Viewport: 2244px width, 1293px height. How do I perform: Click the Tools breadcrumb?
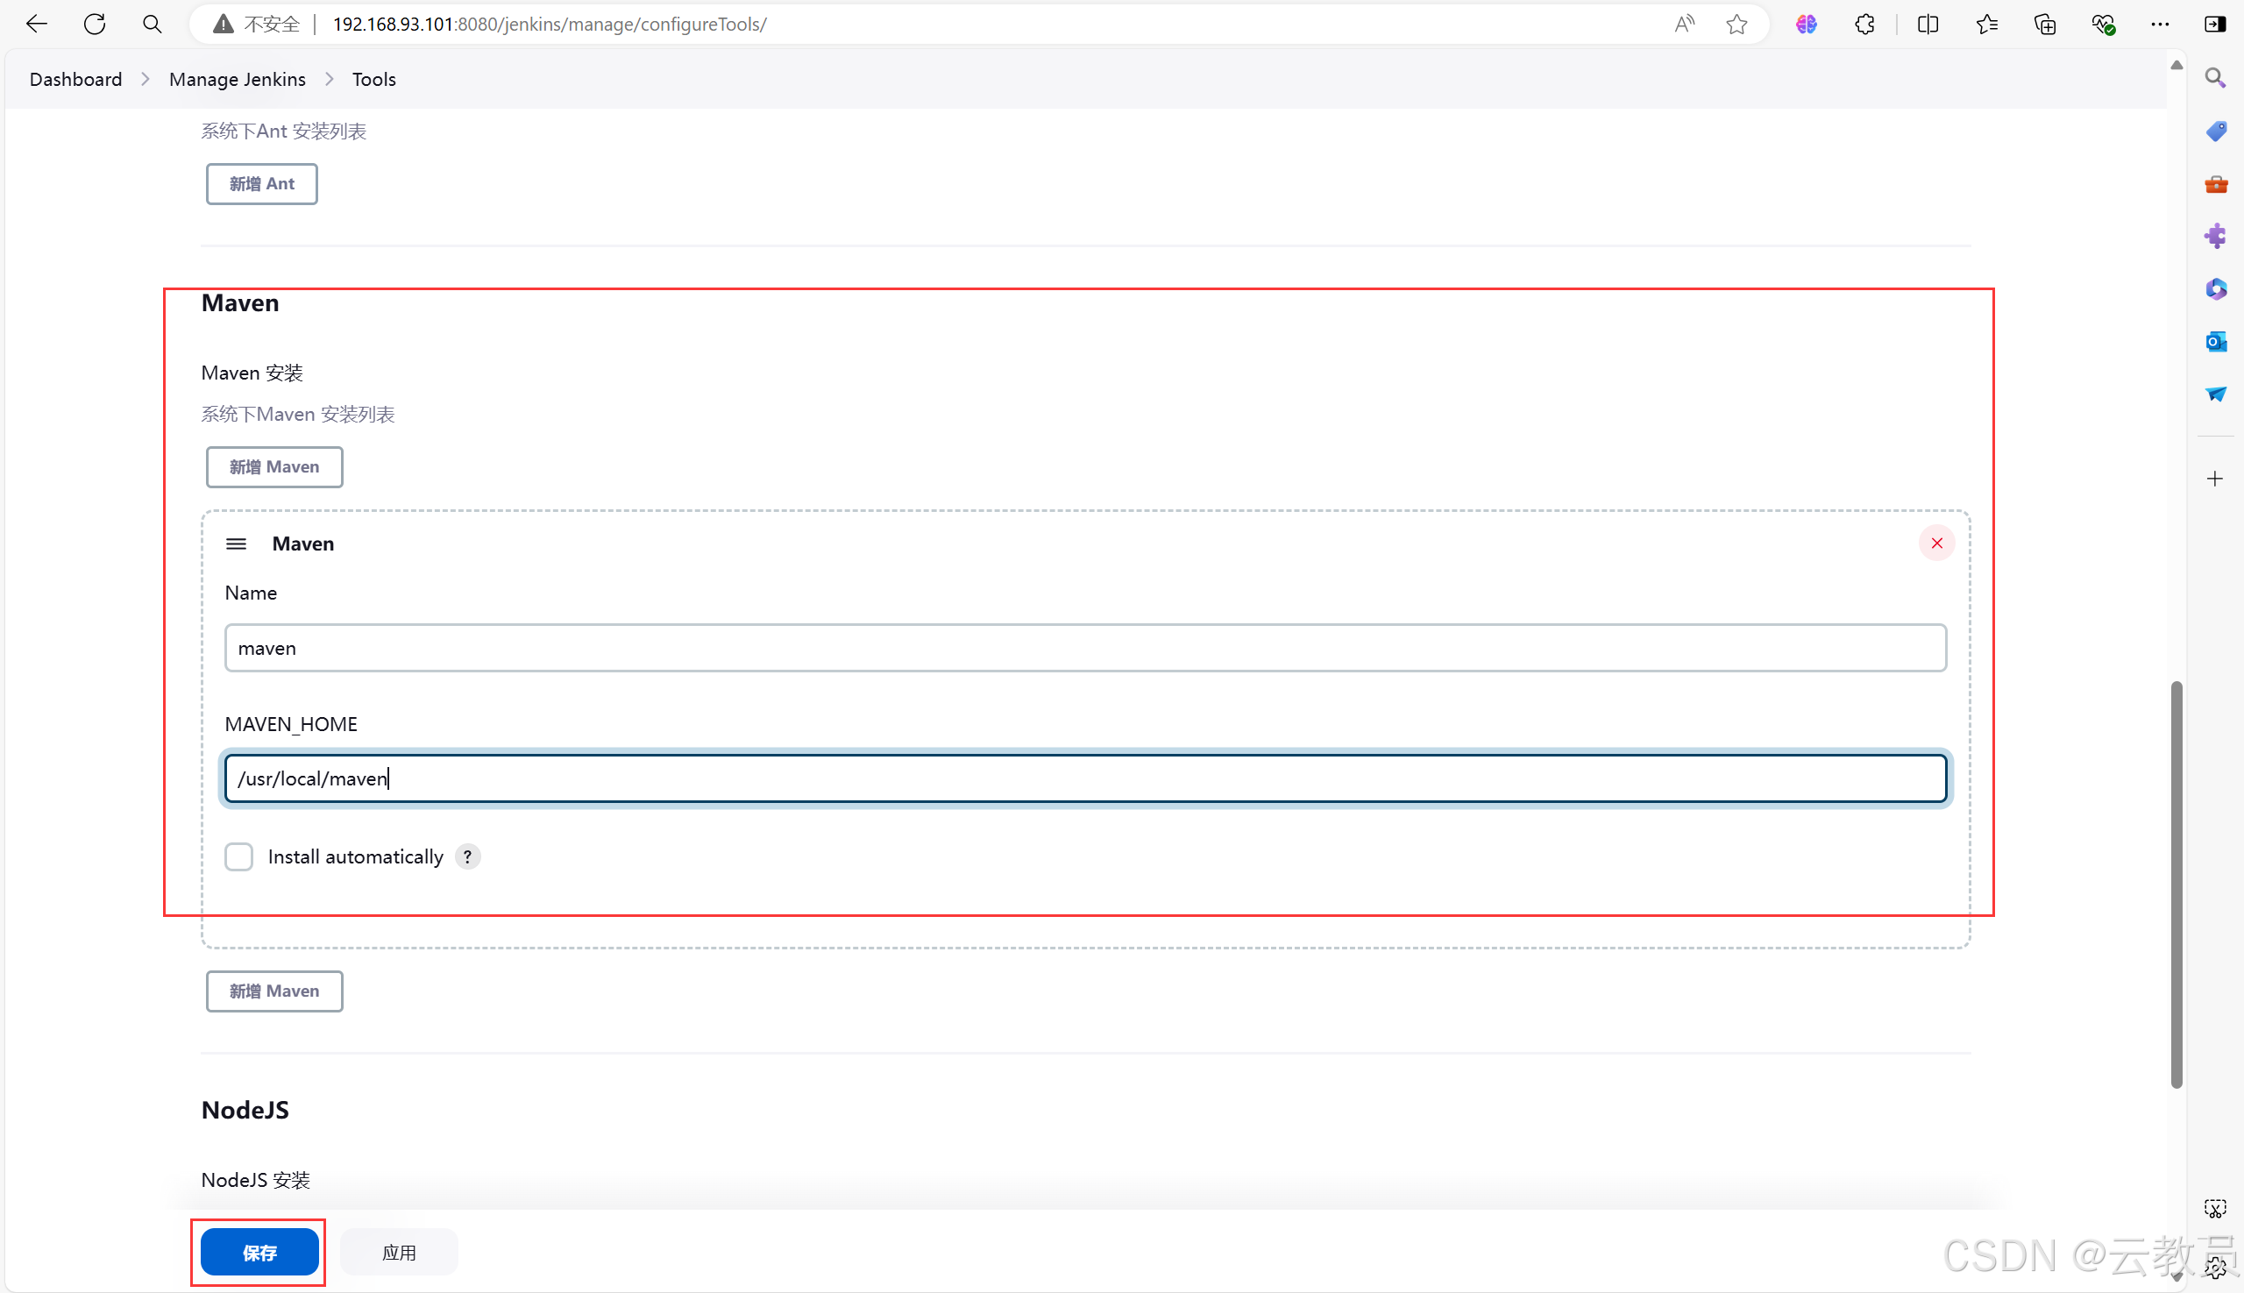[x=373, y=79]
